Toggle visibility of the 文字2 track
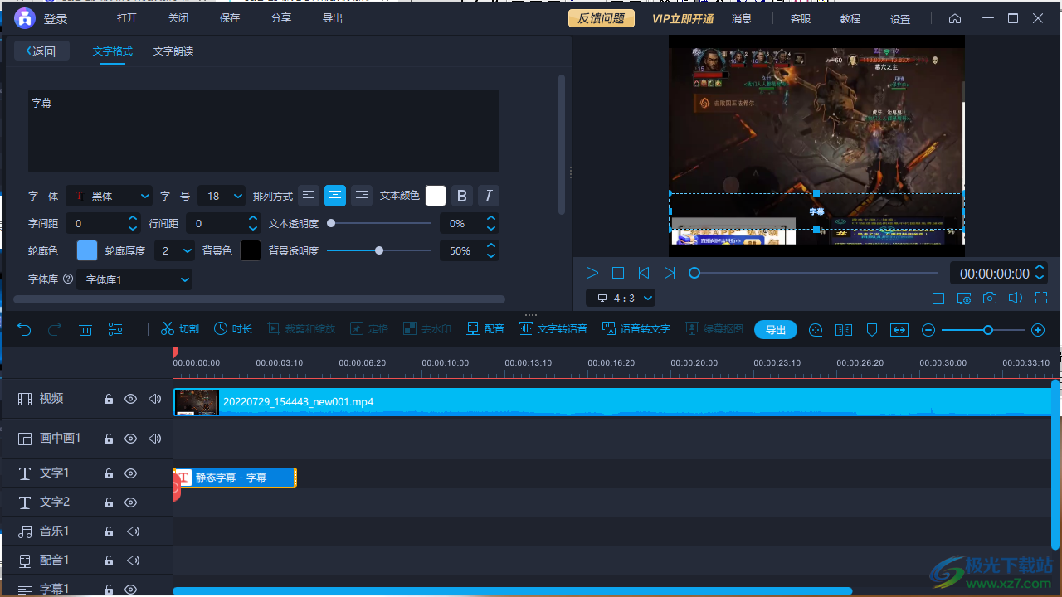This screenshot has height=597, width=1062. click(130, 502)
